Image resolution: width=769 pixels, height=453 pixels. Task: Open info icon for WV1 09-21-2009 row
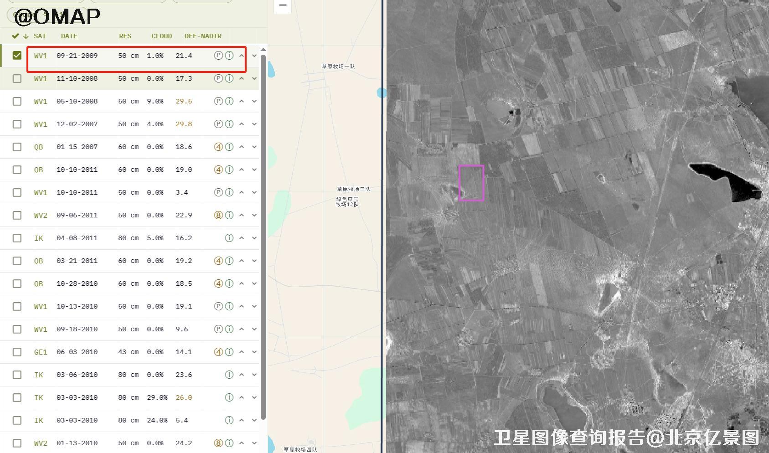(229, 56)
